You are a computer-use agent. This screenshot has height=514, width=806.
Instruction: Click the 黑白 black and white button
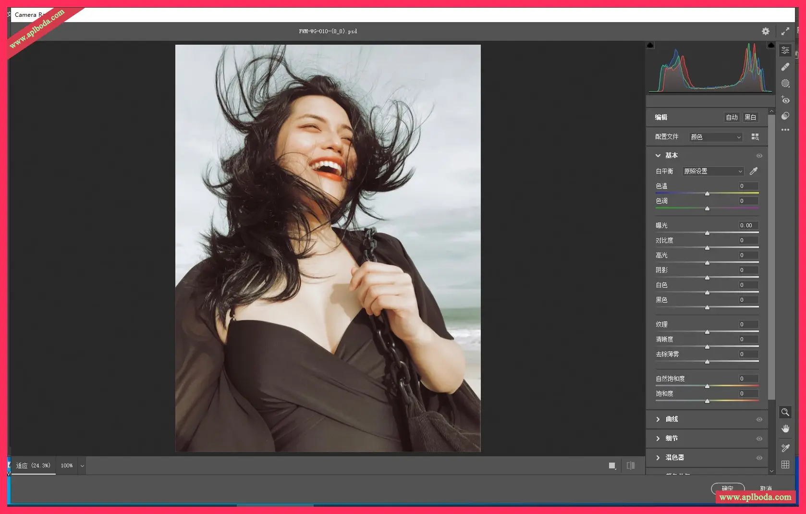tap(750, 117)
